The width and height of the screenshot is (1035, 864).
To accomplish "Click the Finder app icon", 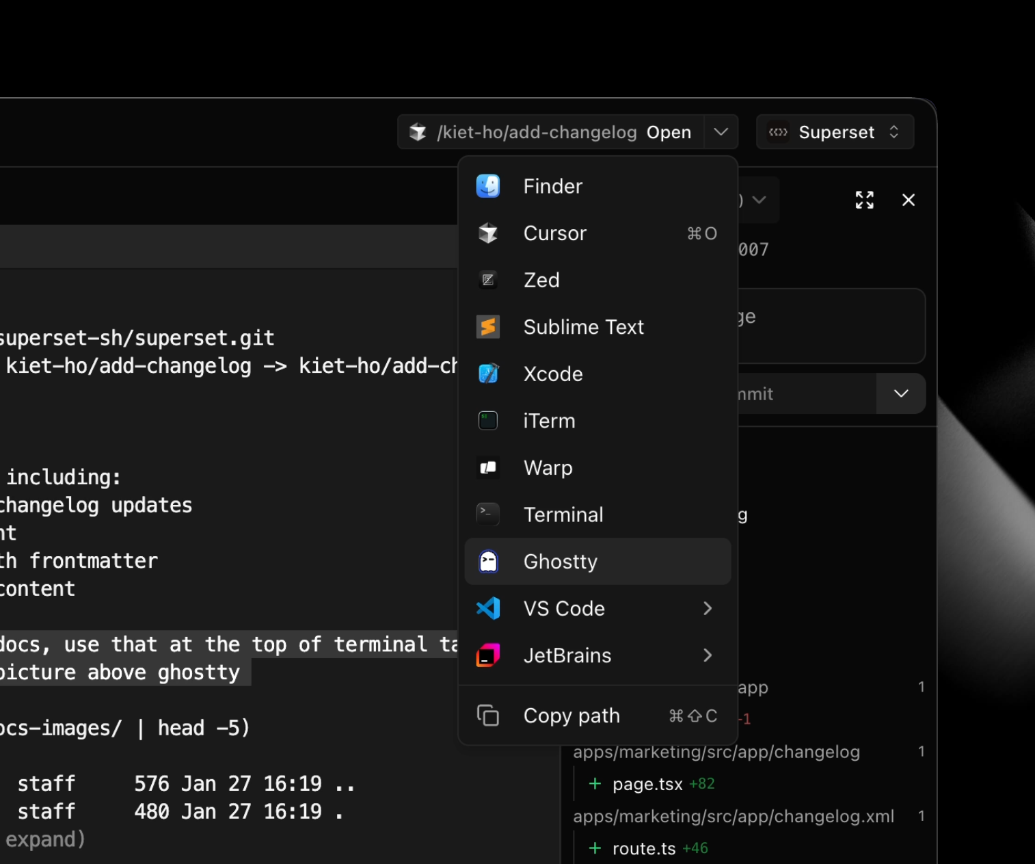I will click(x=488, y=186).
